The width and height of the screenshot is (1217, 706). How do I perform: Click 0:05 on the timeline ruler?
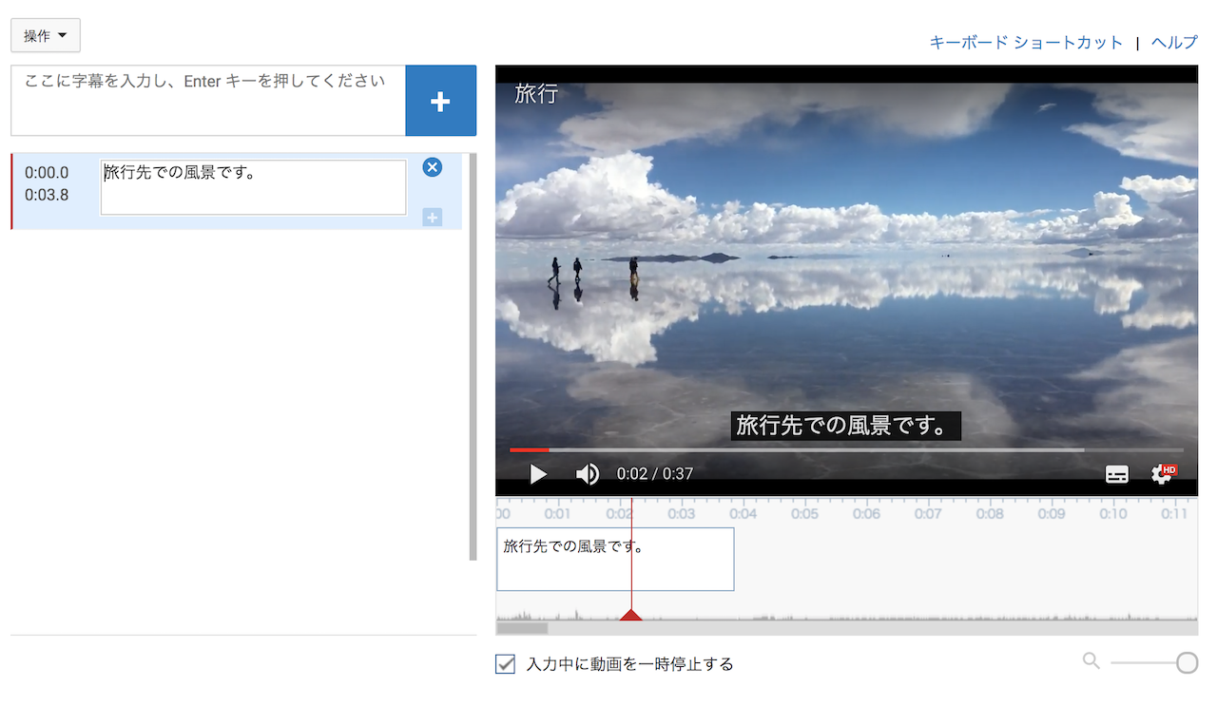tap(804, 514)
